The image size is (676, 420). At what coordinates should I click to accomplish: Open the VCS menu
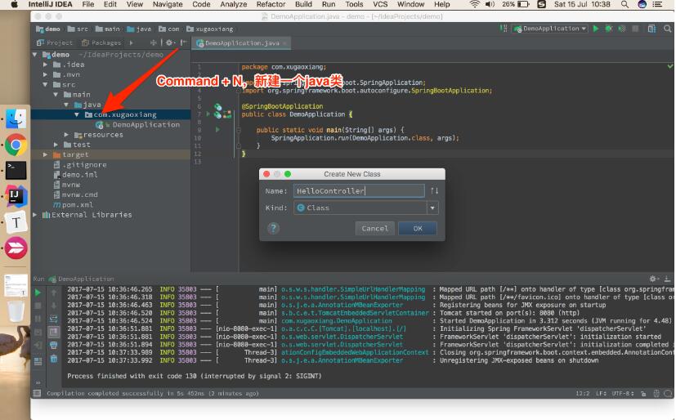pos(380,4)
